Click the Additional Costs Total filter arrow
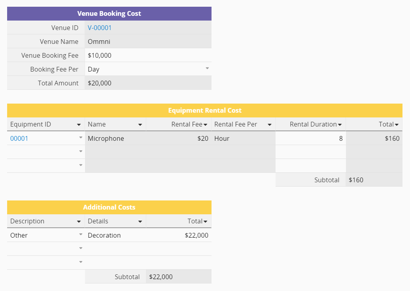This screenshot has width=410, height=291. coord(205,221)
